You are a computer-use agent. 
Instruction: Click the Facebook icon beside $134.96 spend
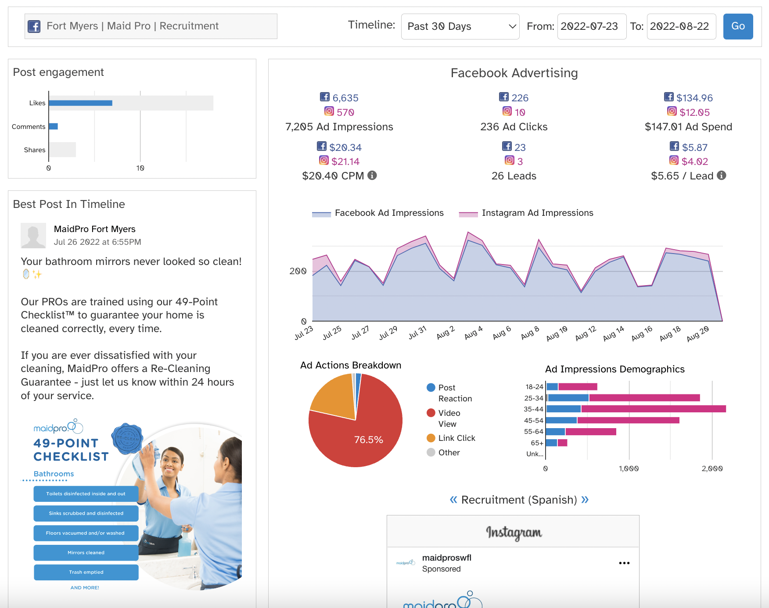tap(669, 97)
